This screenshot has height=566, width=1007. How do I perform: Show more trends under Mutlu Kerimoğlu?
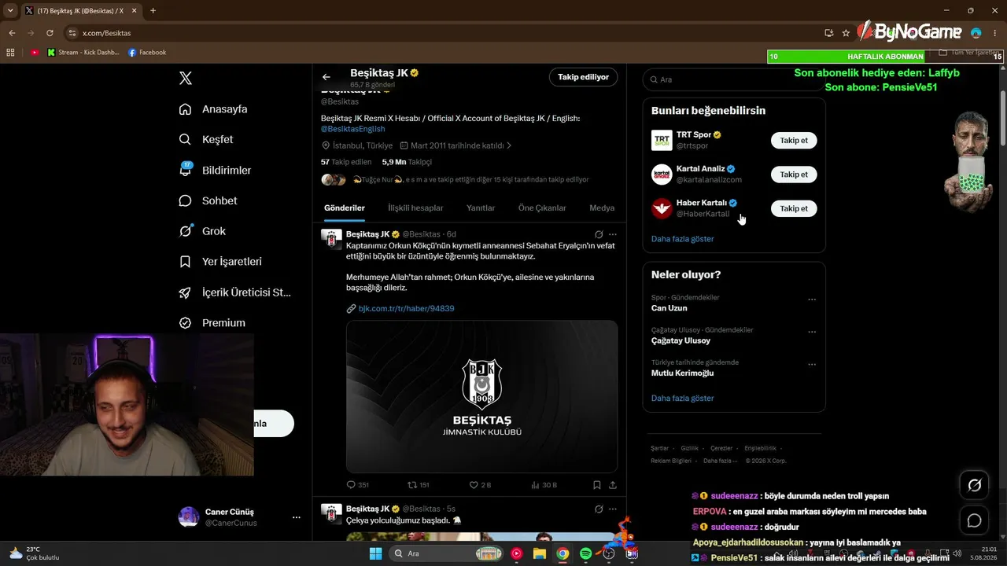click(683, 399)
